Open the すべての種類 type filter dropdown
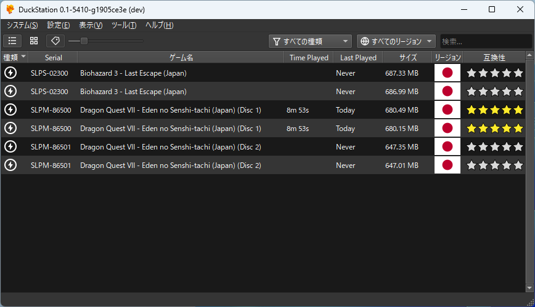This screenshot has width=535, height=307. pos(310,41)
